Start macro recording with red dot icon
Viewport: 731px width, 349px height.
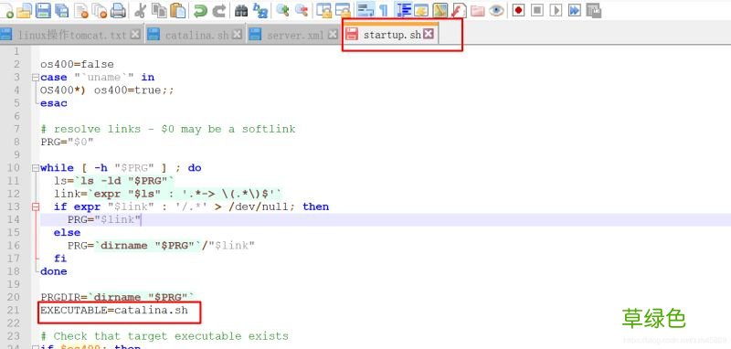[x=518, y=10]
